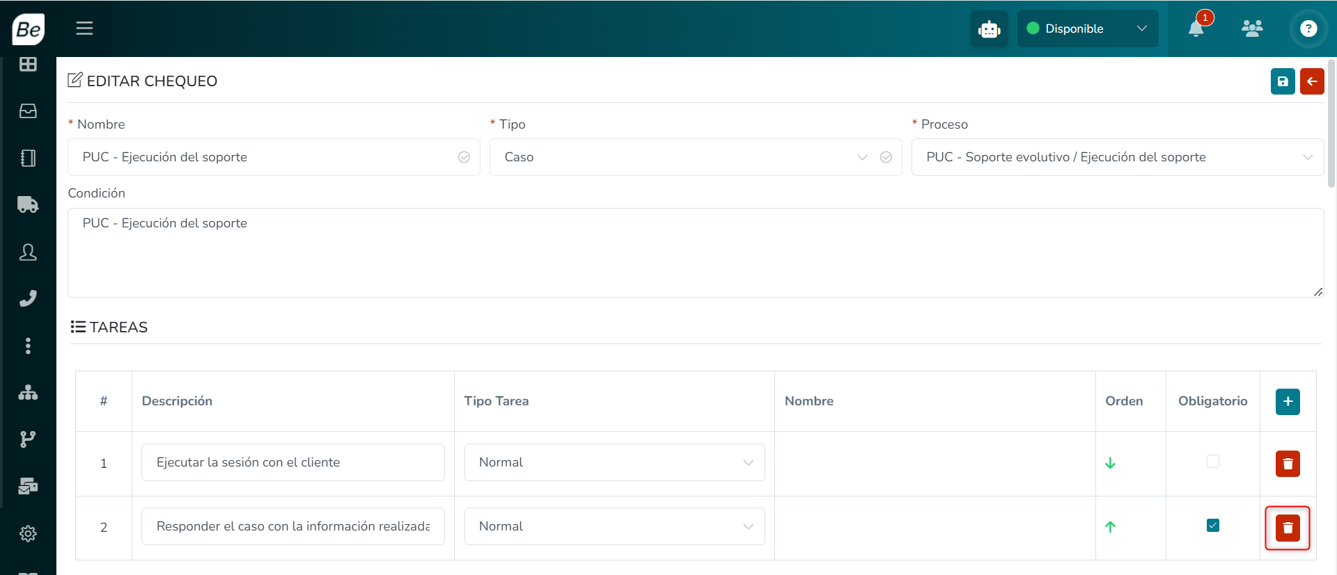Click the 'Descripción' column header
1337x575 pixels.
(177, 401)
